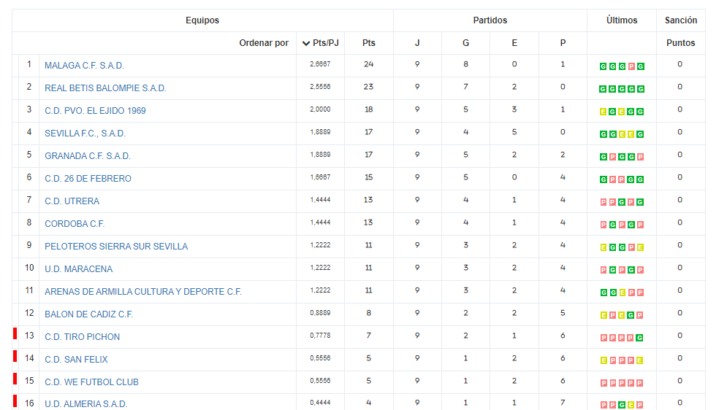Screen dimensions: 727x410
Task: Click first yellow E icon in El Ejido row
Action: coord(603,112)
